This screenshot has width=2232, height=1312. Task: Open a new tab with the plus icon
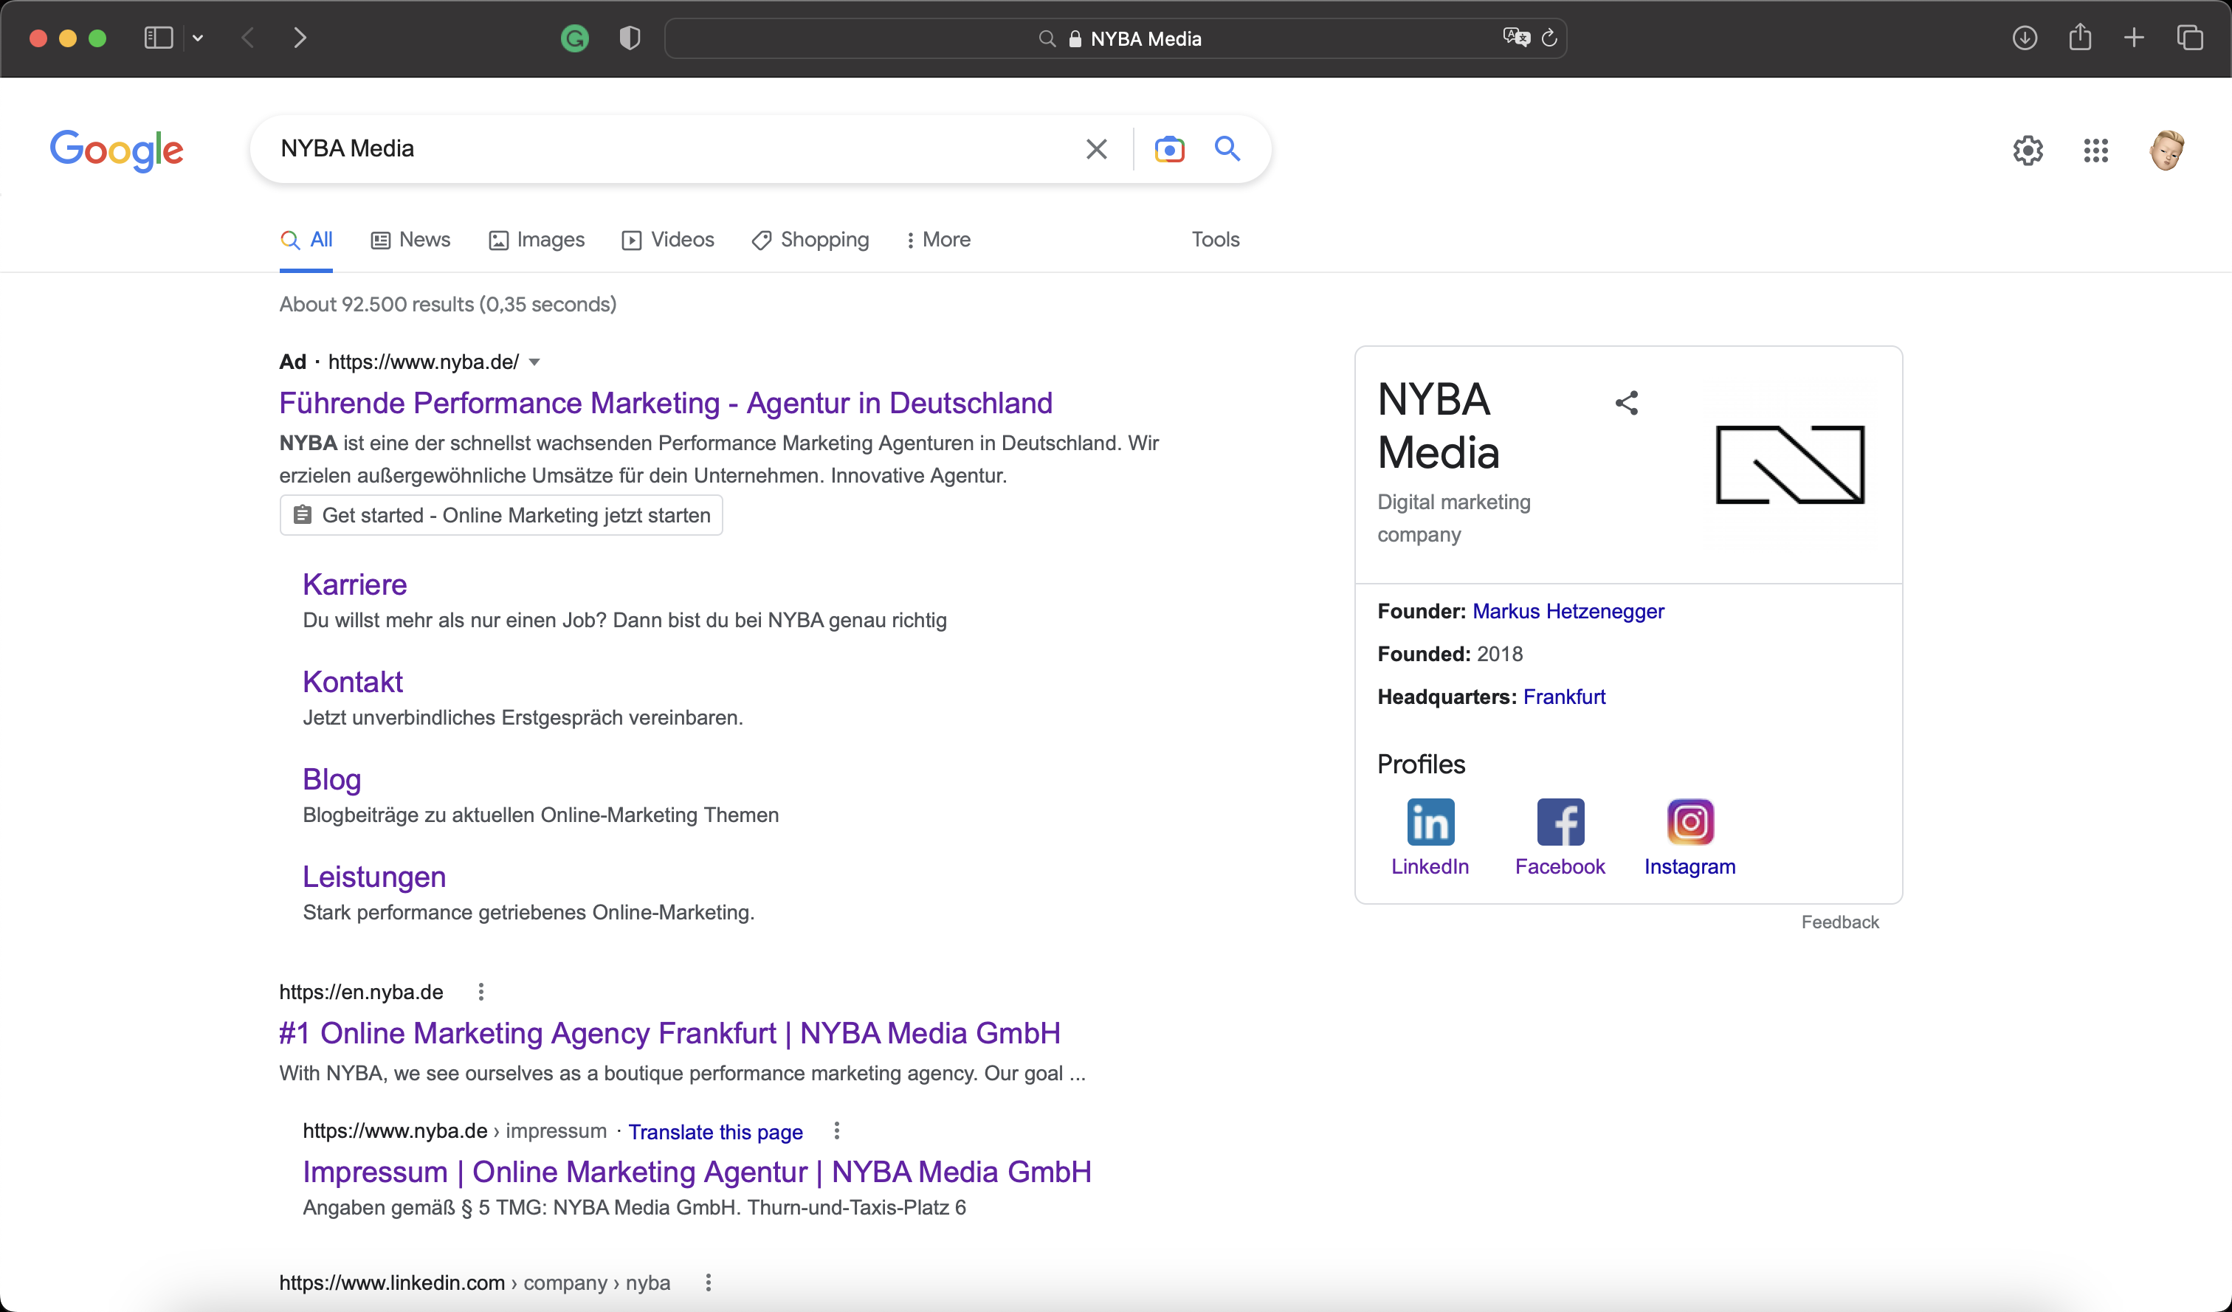pyautogui.click(x=2135, y=38)
